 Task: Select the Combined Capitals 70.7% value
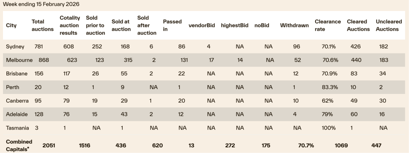tap(306, 145)
